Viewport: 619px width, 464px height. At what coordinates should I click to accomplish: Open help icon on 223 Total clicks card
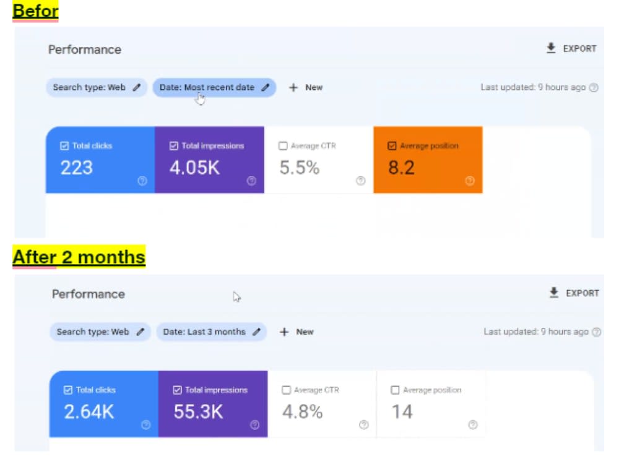142,181
